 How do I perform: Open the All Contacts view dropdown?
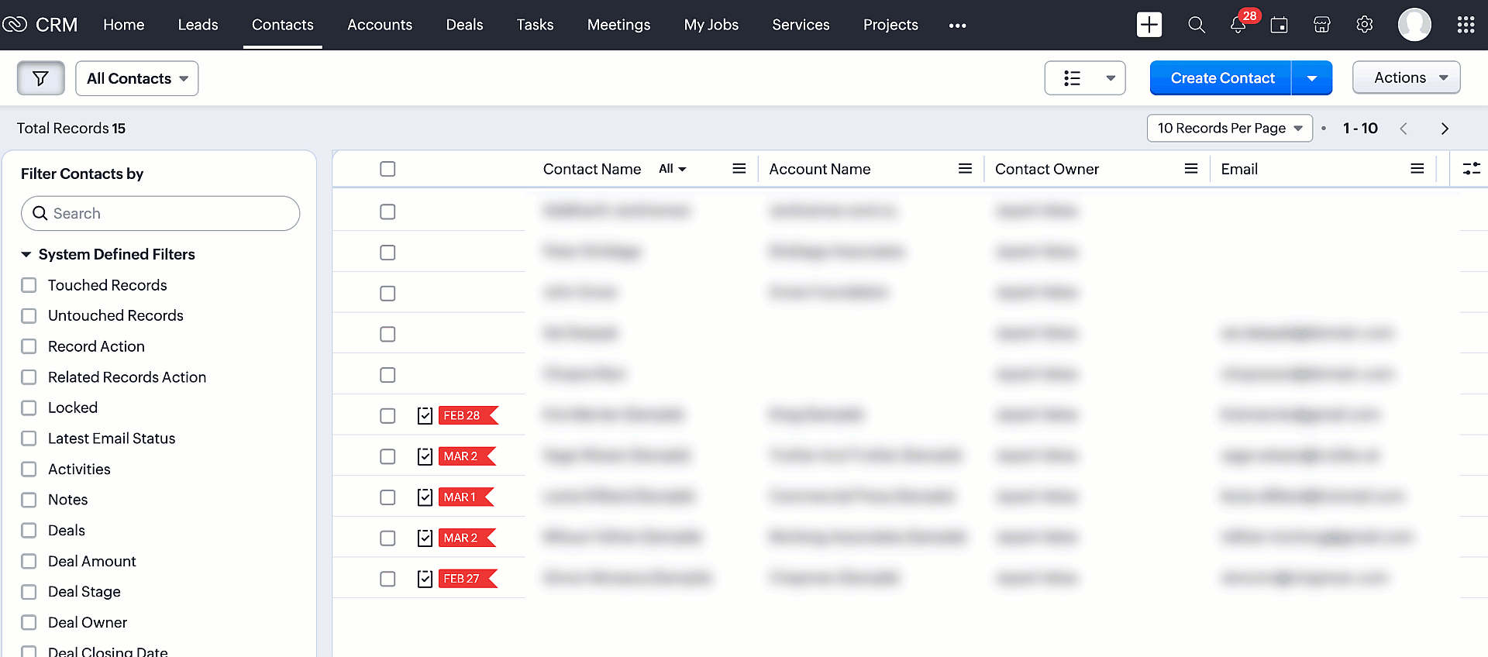tap(137, 78)
